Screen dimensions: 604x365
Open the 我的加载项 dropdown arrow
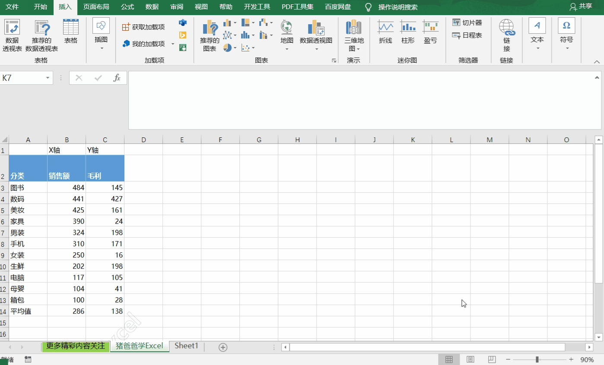coord(173,44)
